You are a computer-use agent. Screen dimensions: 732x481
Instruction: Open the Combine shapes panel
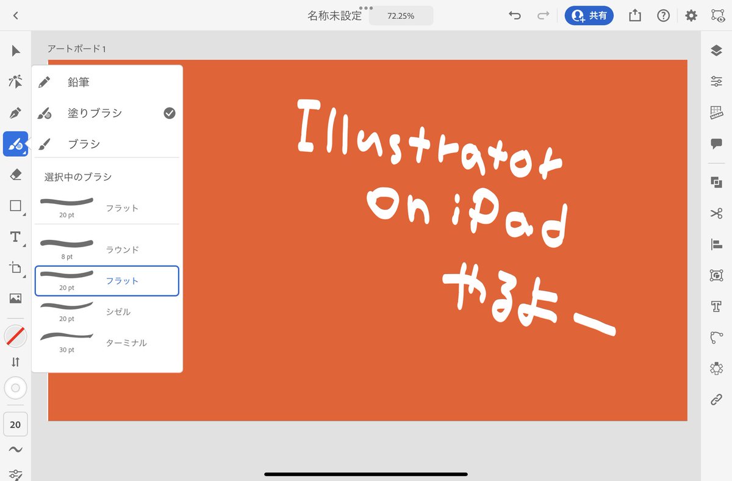pyautogui.click(x=716, y=182)
